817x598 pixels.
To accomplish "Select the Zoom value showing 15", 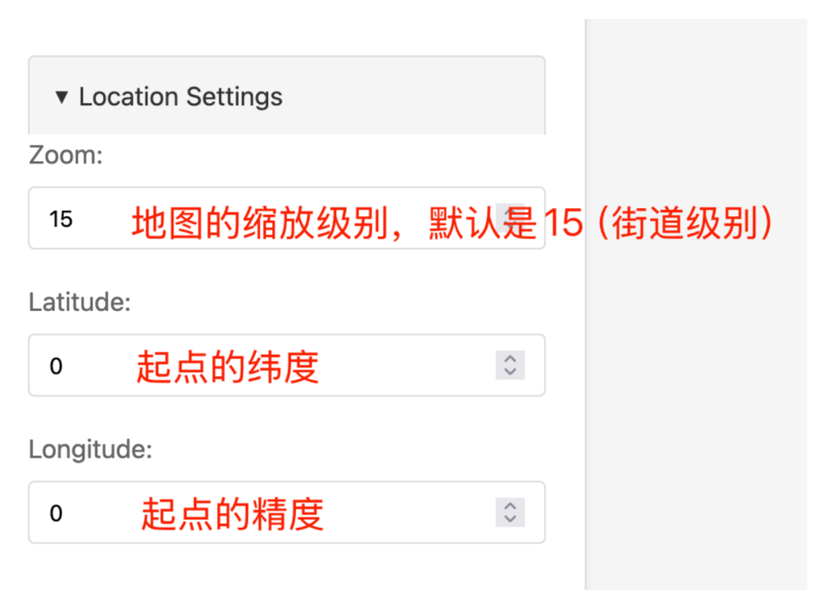I will click(x=61, y=218).
